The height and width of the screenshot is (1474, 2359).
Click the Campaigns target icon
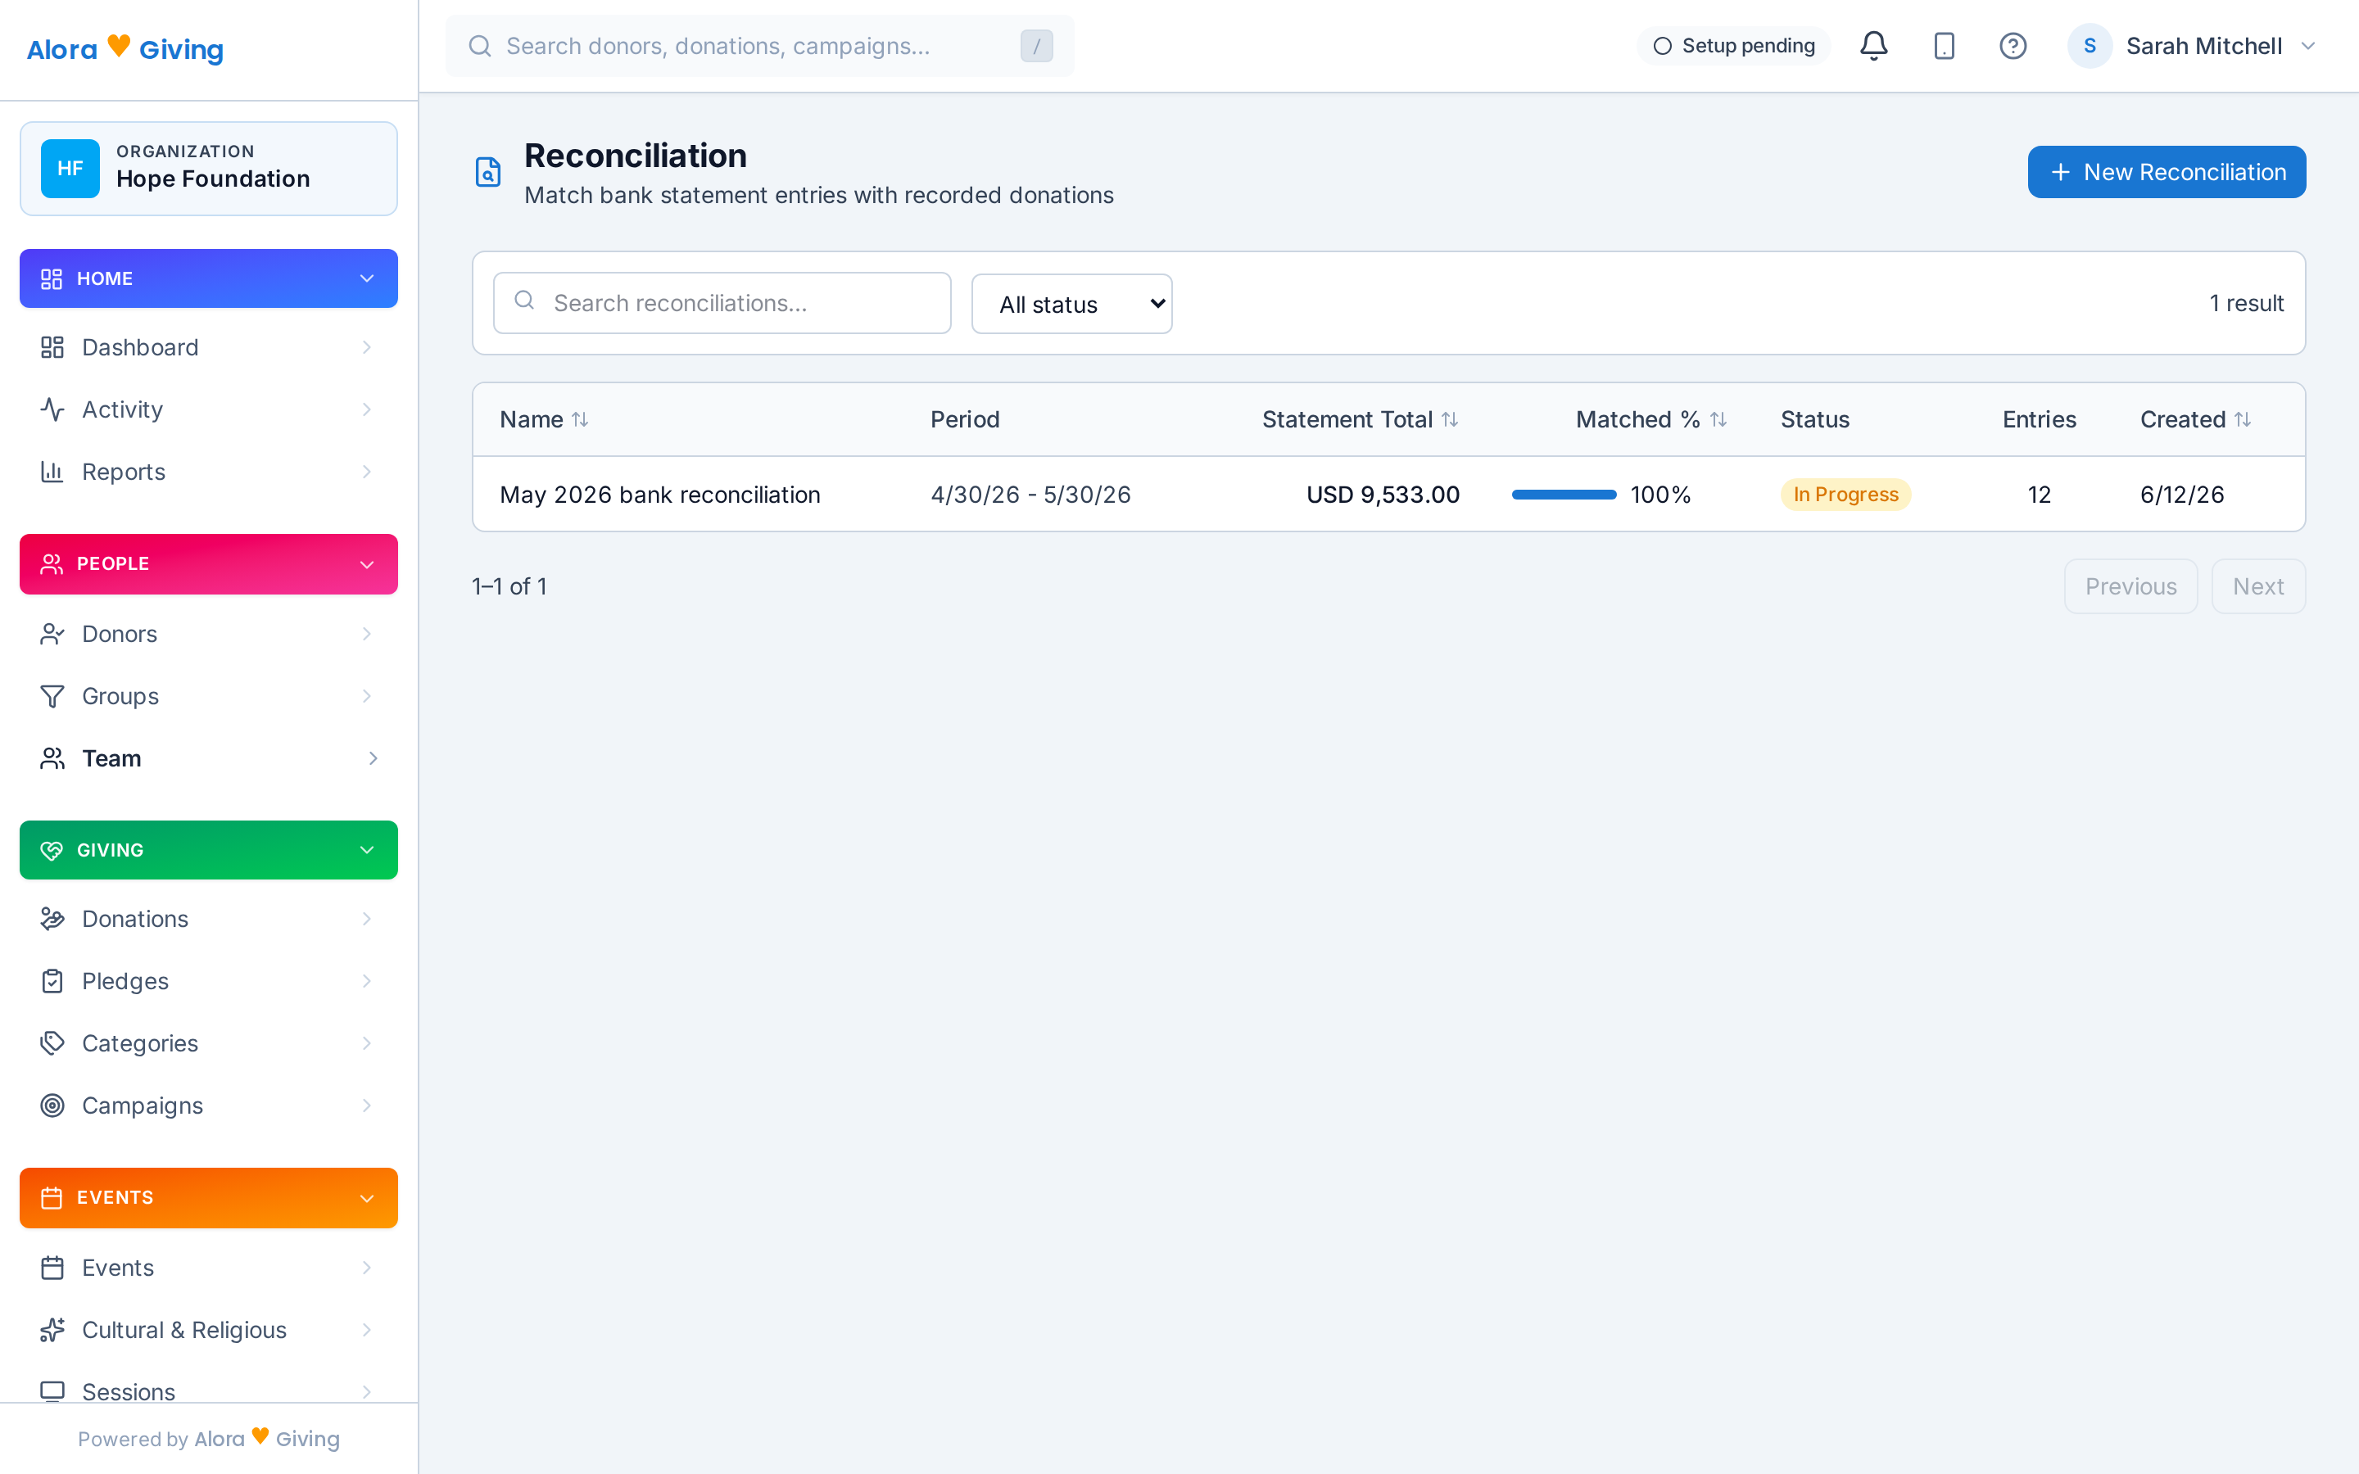tap(52, 1105)
